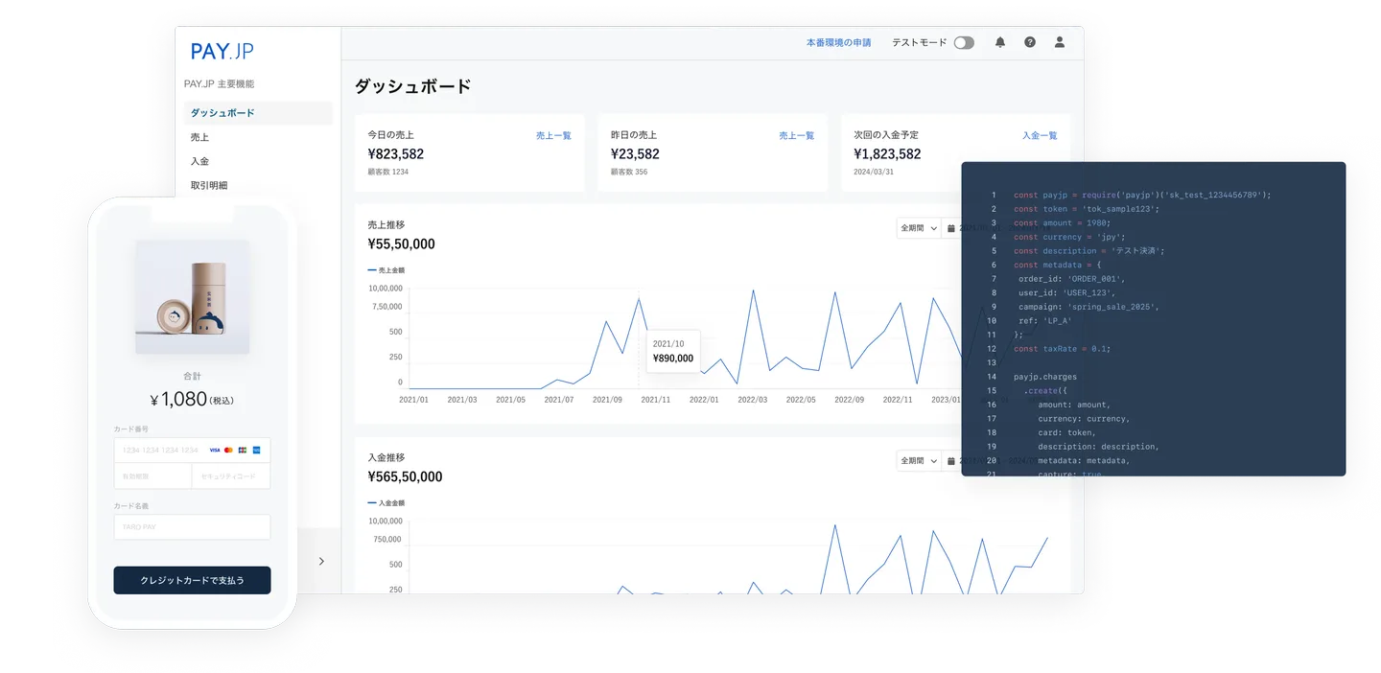This screenshot has height=673, width=1381.
Task: Click calendar icon in 売上推移 date range
Action: (x=951, y=228)
